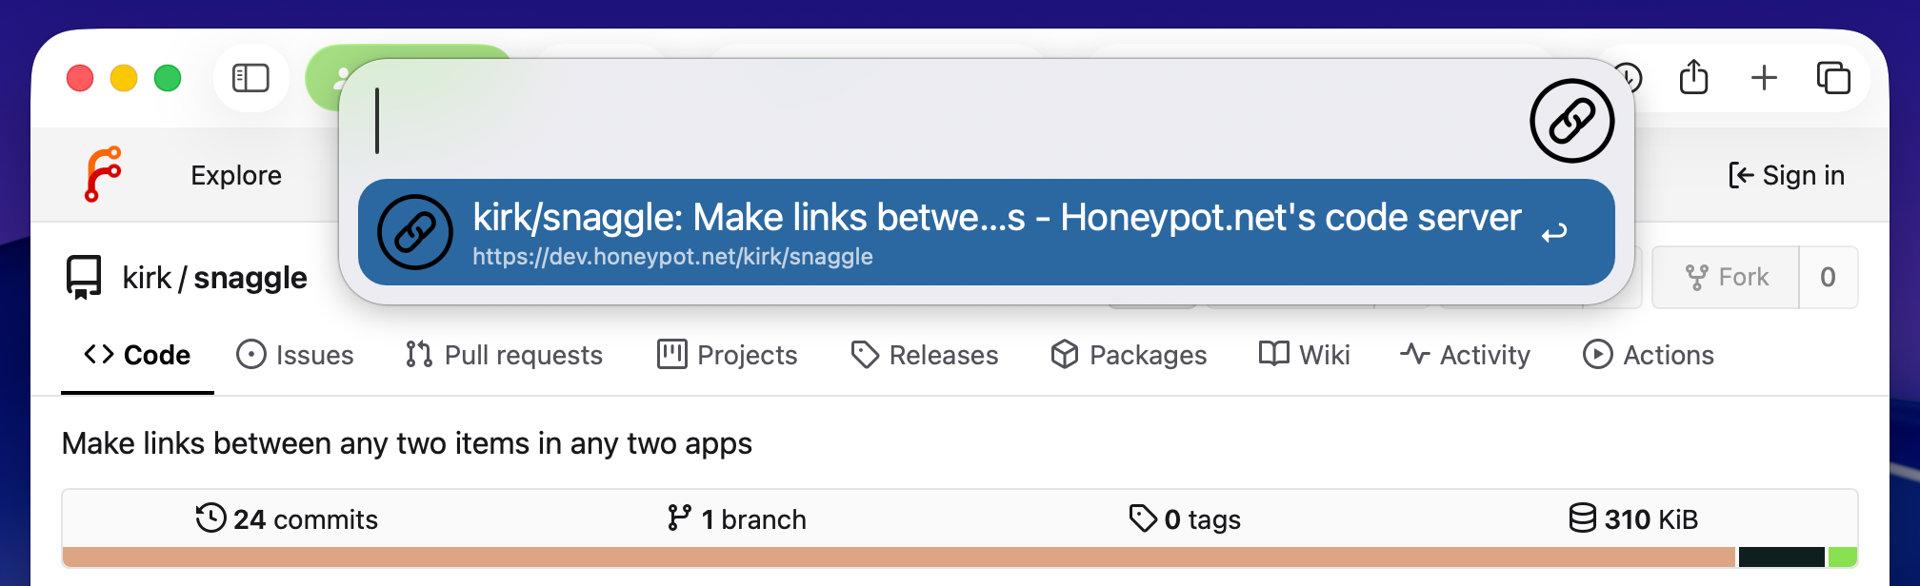View the 1 branch link

(736, 519)
